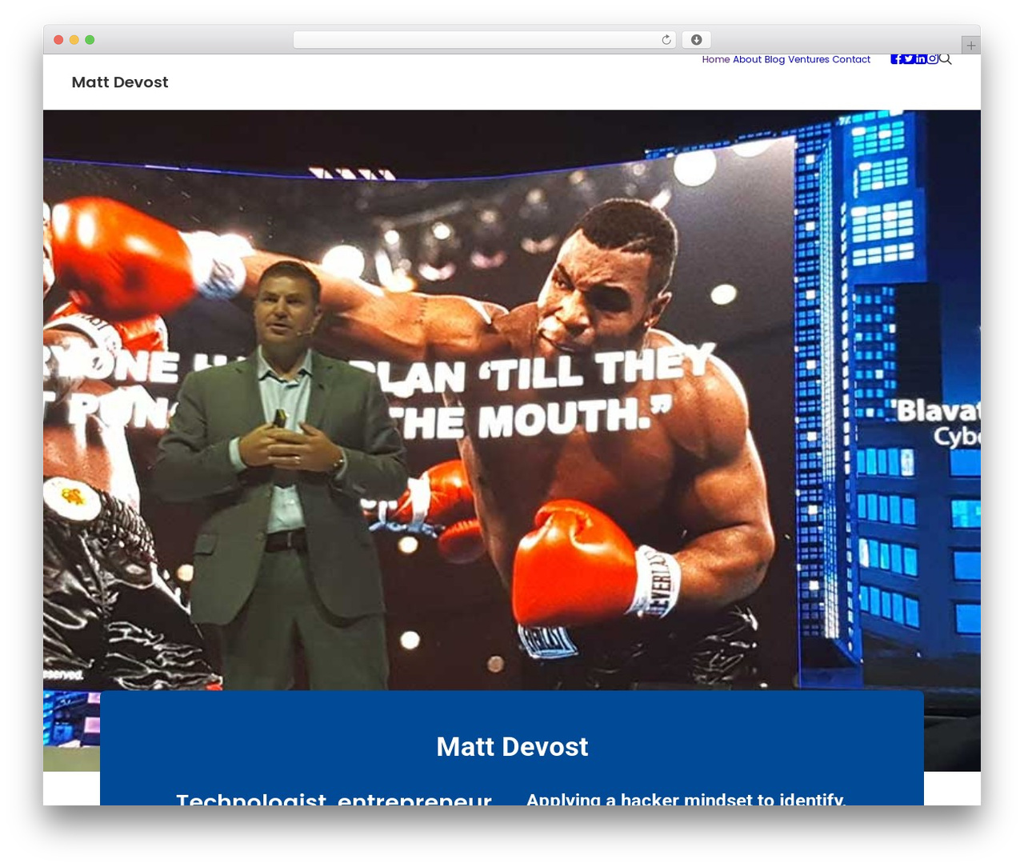Open the site search magnifier icon
Screen dimensions: 1024x867
coord(946,59)
